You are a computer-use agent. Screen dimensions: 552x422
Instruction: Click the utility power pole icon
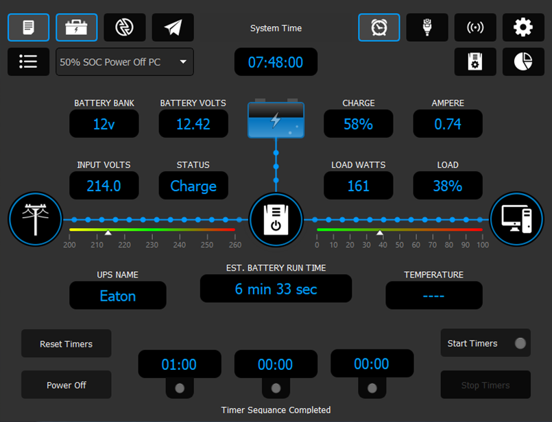click(35, 219)
